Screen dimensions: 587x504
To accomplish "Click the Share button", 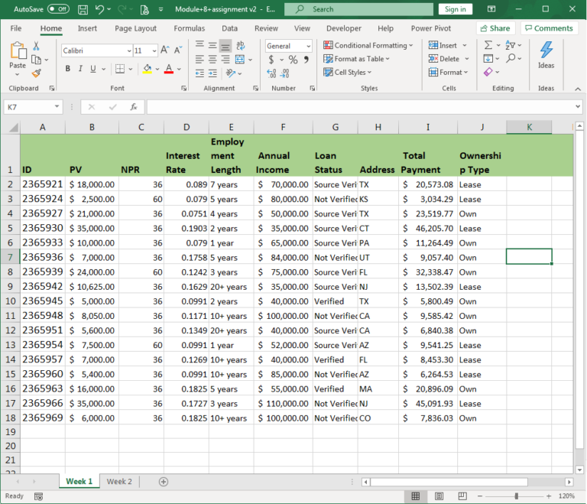I will click(x=495, y=28).
